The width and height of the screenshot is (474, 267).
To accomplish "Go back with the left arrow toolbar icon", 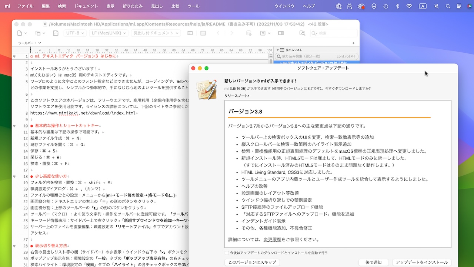I will tap(218, 33).
